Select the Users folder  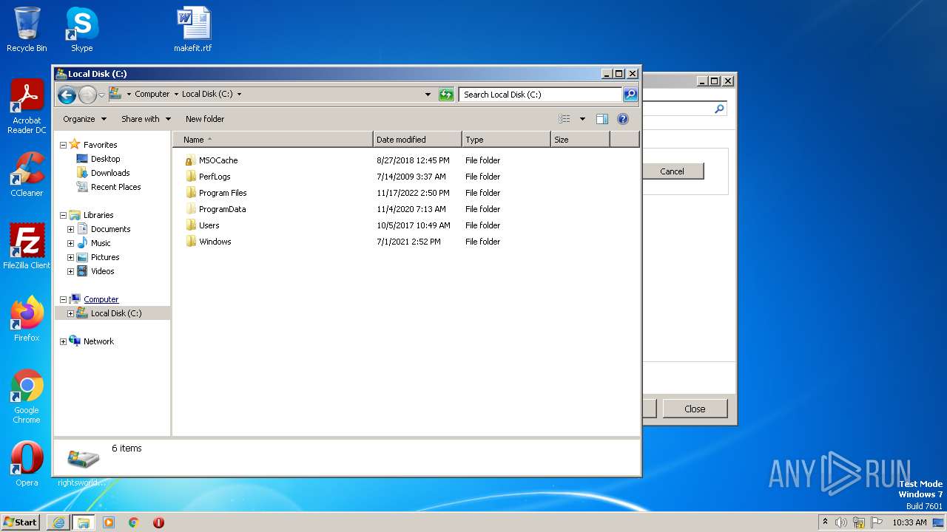click(209, 225)
